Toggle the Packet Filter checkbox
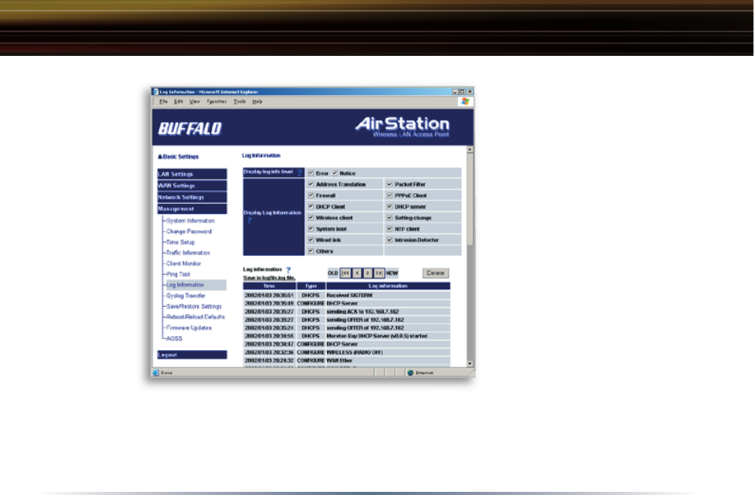Screen dimensions: 754x495 pyautogui.click(x=389, y=184)
